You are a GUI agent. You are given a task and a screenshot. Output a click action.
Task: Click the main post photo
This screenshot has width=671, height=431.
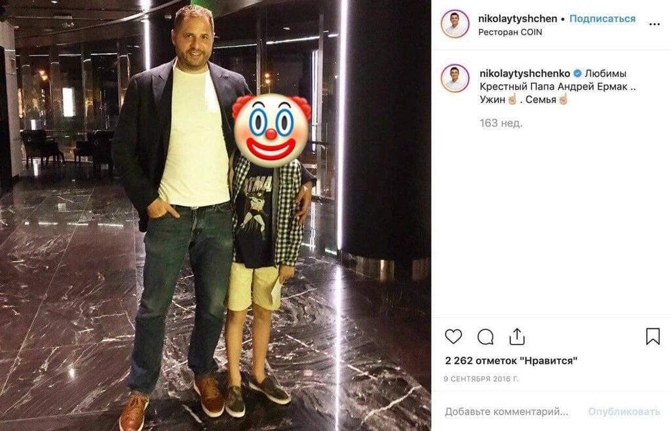point(215,216)
